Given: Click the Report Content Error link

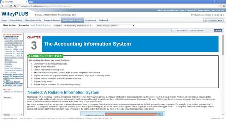Looking at the screenshot, I should (x=206, y=10).
